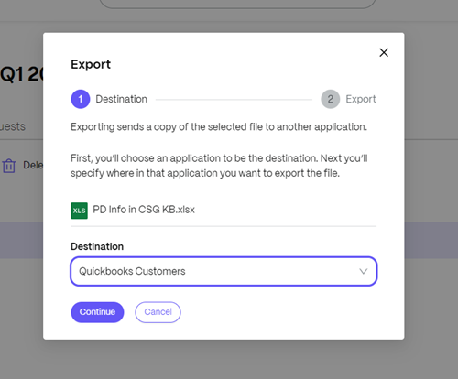
Task: Click the Continue button
Action: pyautogui.click(x=97, y=312)
